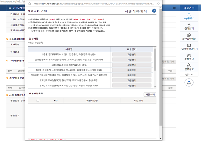Click the form list scrollbar thumb
This screenshot has width=202, height=142.
click(x=155, y=60)
